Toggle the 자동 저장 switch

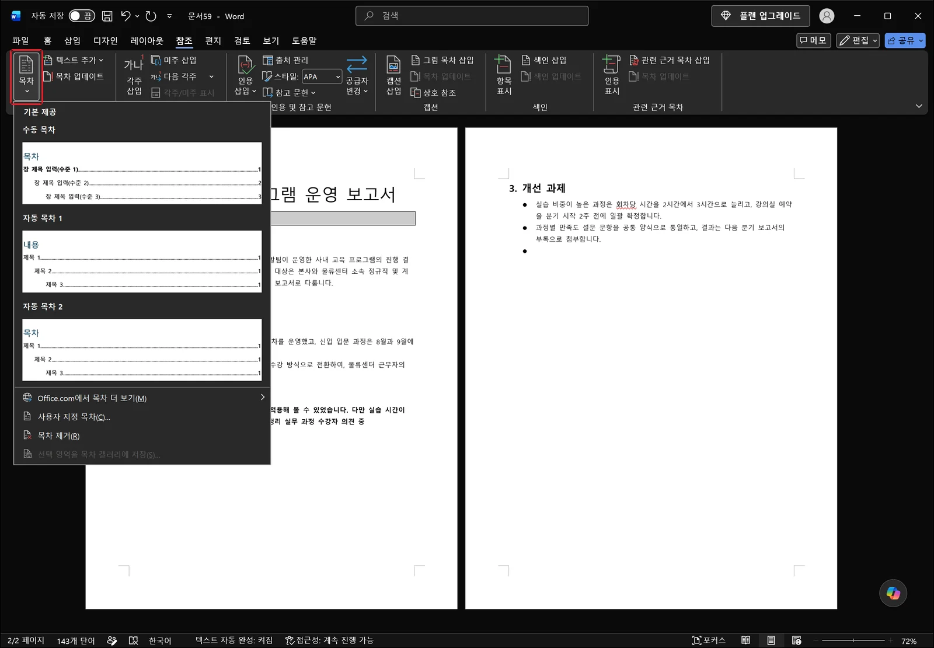(82, 16)
